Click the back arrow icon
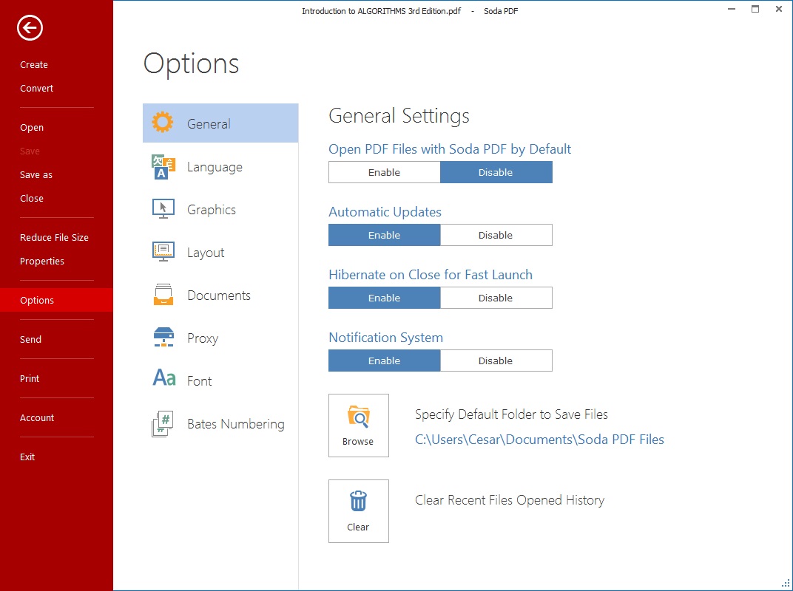 coord(30,28)
